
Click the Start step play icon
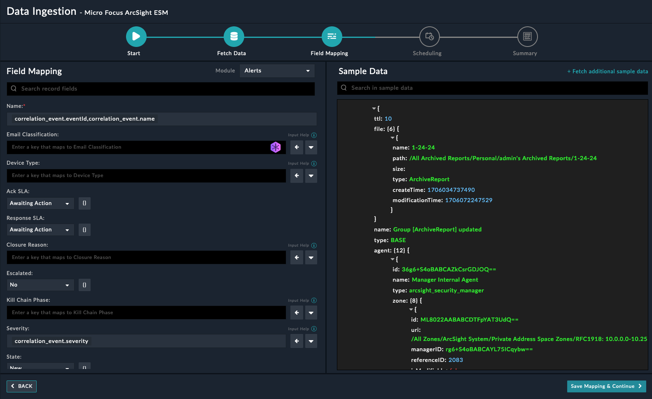coord(136,37)
